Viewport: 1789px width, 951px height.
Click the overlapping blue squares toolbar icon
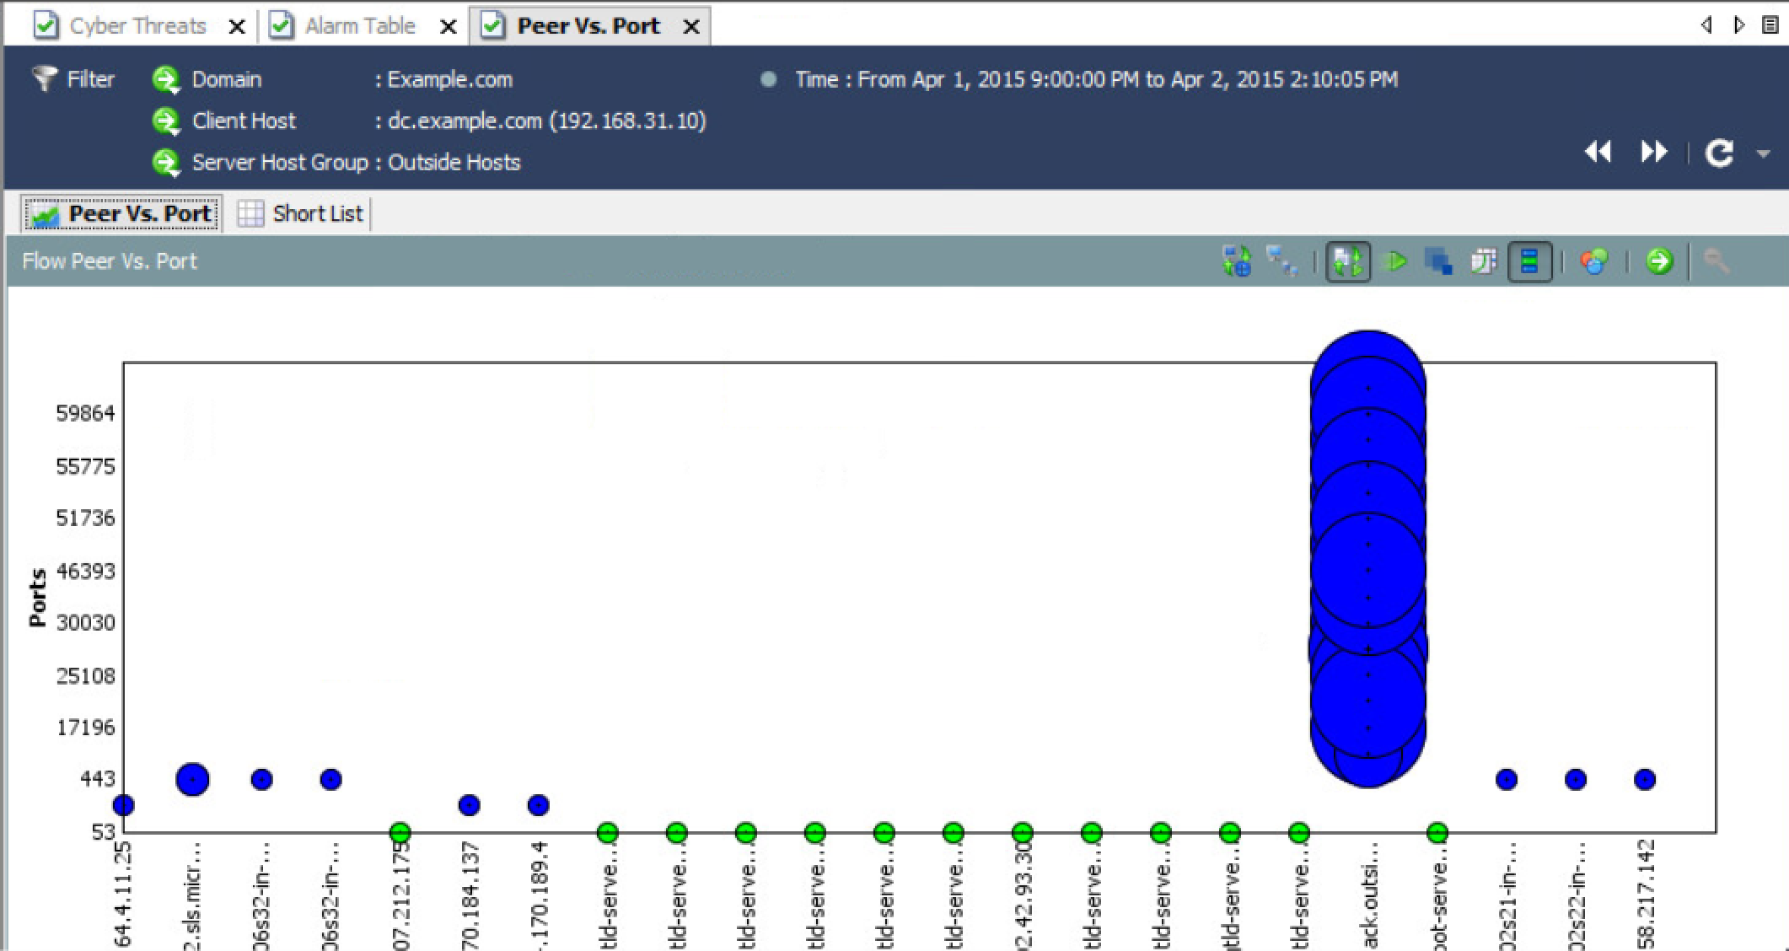pos(1438,261)
